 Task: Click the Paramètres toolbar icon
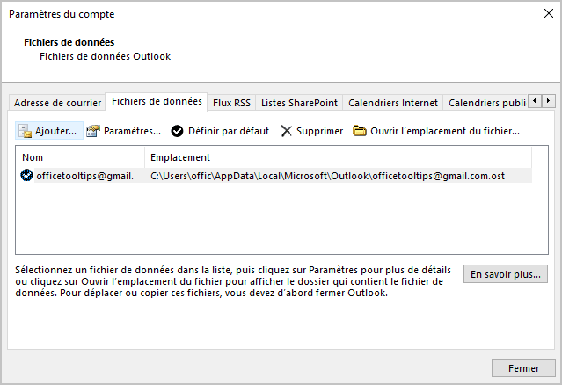[93, 131]
